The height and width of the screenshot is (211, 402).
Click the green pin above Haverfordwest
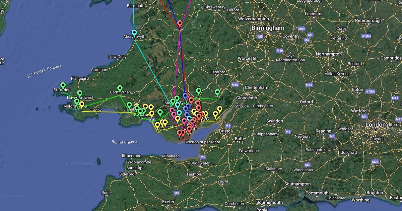pos(80,94)
